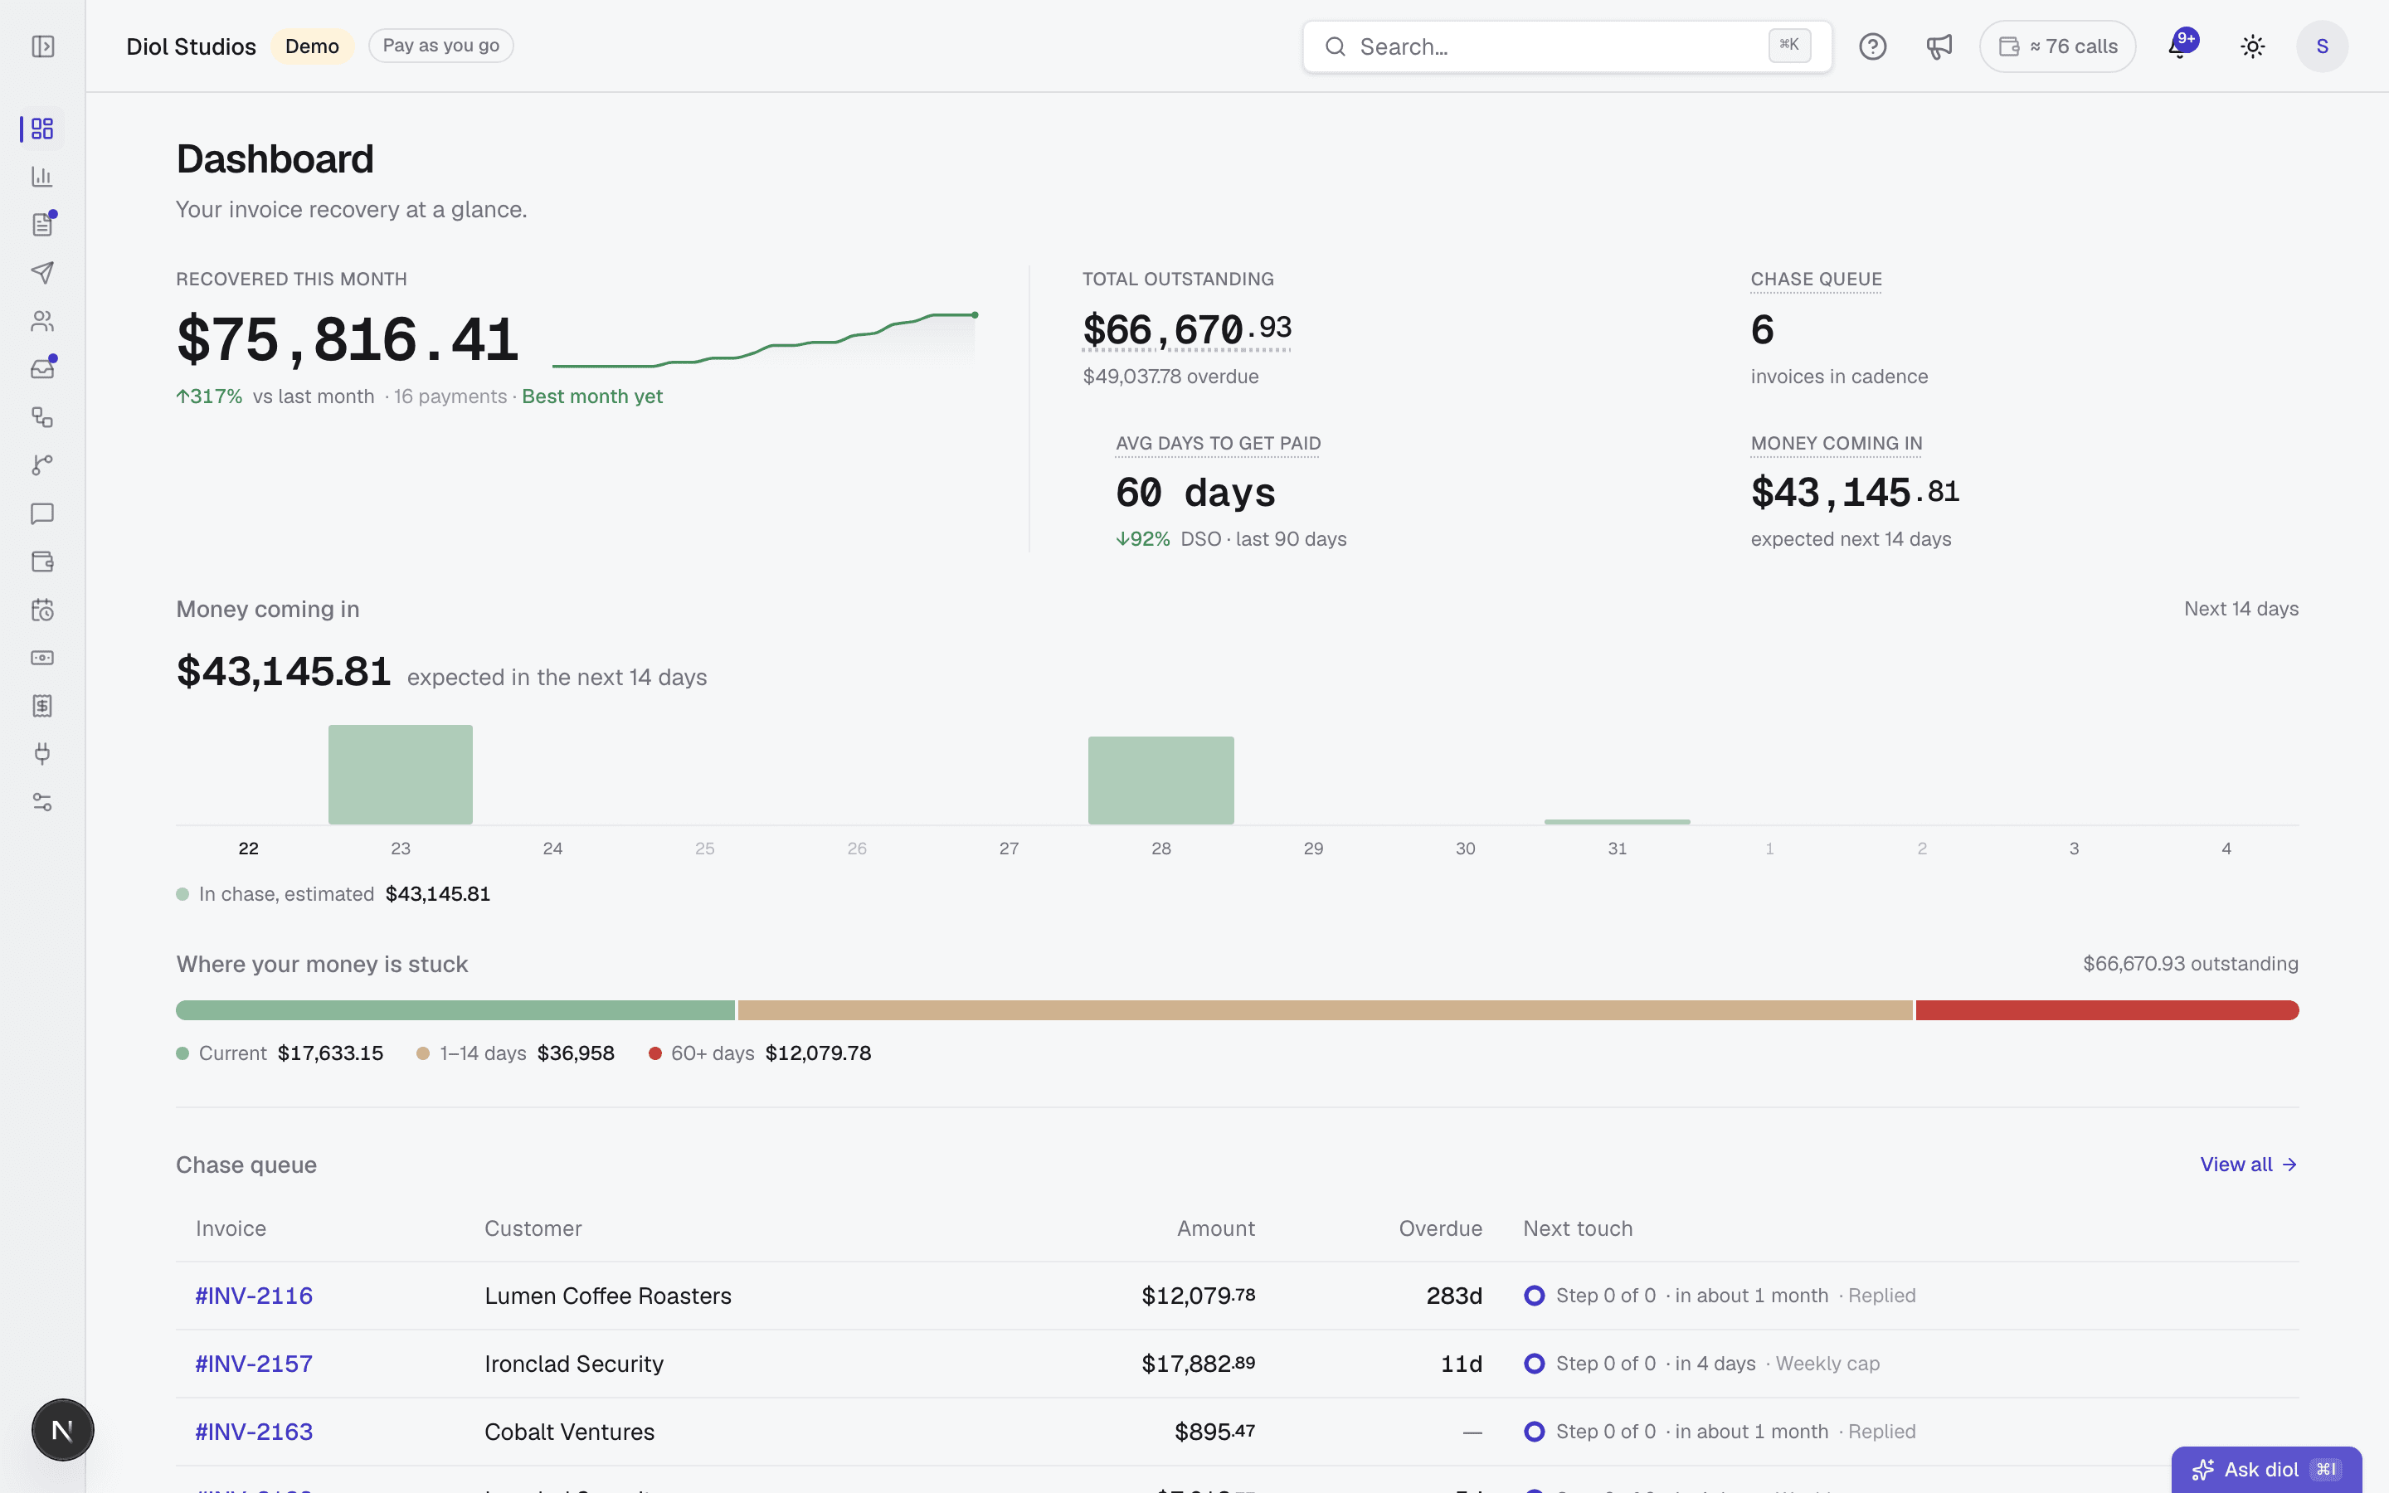Open the paper plane send icon
The image size is (2389, 1493).
(42, 273)
